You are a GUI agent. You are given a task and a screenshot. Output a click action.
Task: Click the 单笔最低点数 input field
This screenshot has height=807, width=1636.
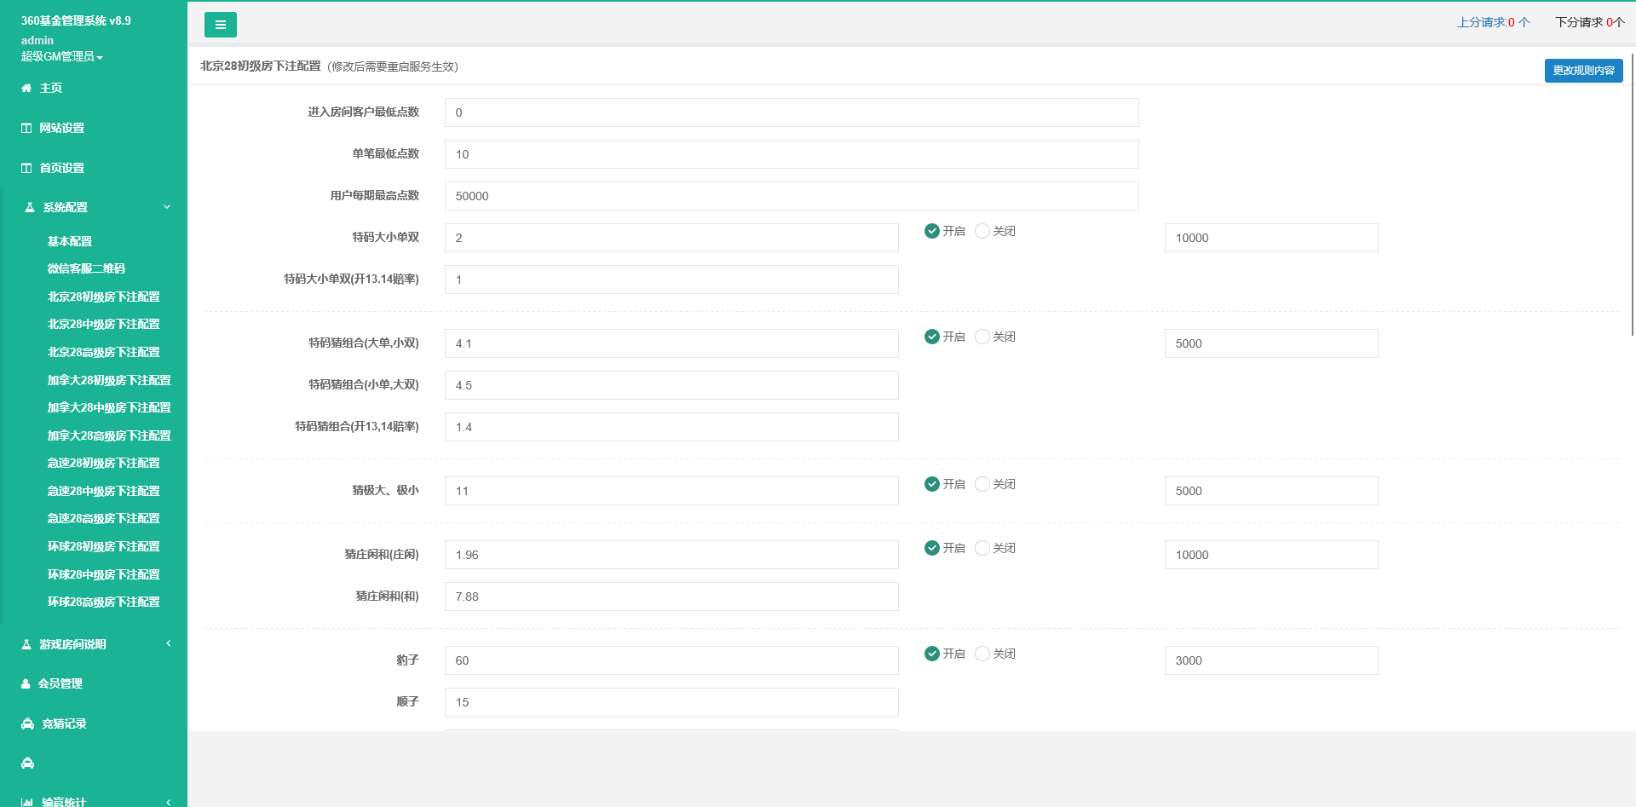[x=791, y=154]
